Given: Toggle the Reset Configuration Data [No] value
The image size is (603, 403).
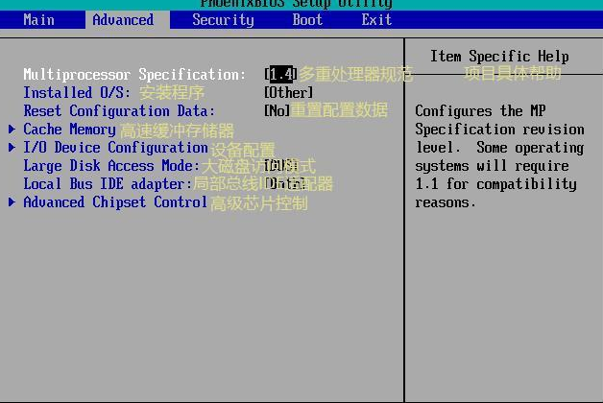Looking at the screenshot, I should click(x=277, y=111).
